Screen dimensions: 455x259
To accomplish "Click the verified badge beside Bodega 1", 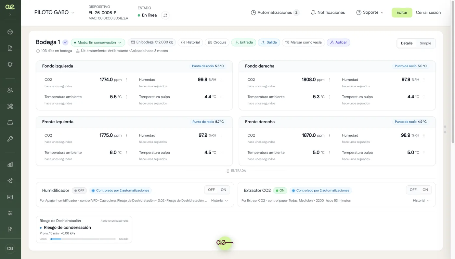I will coord(65,43).
